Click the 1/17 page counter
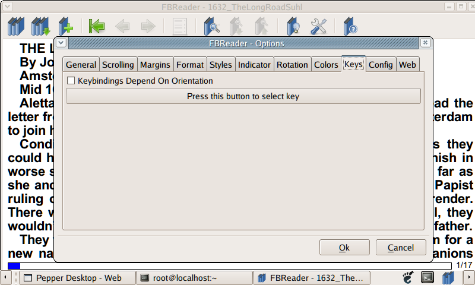Image resolution: width=475 pixels, height=285 pixels. (464, 265)
